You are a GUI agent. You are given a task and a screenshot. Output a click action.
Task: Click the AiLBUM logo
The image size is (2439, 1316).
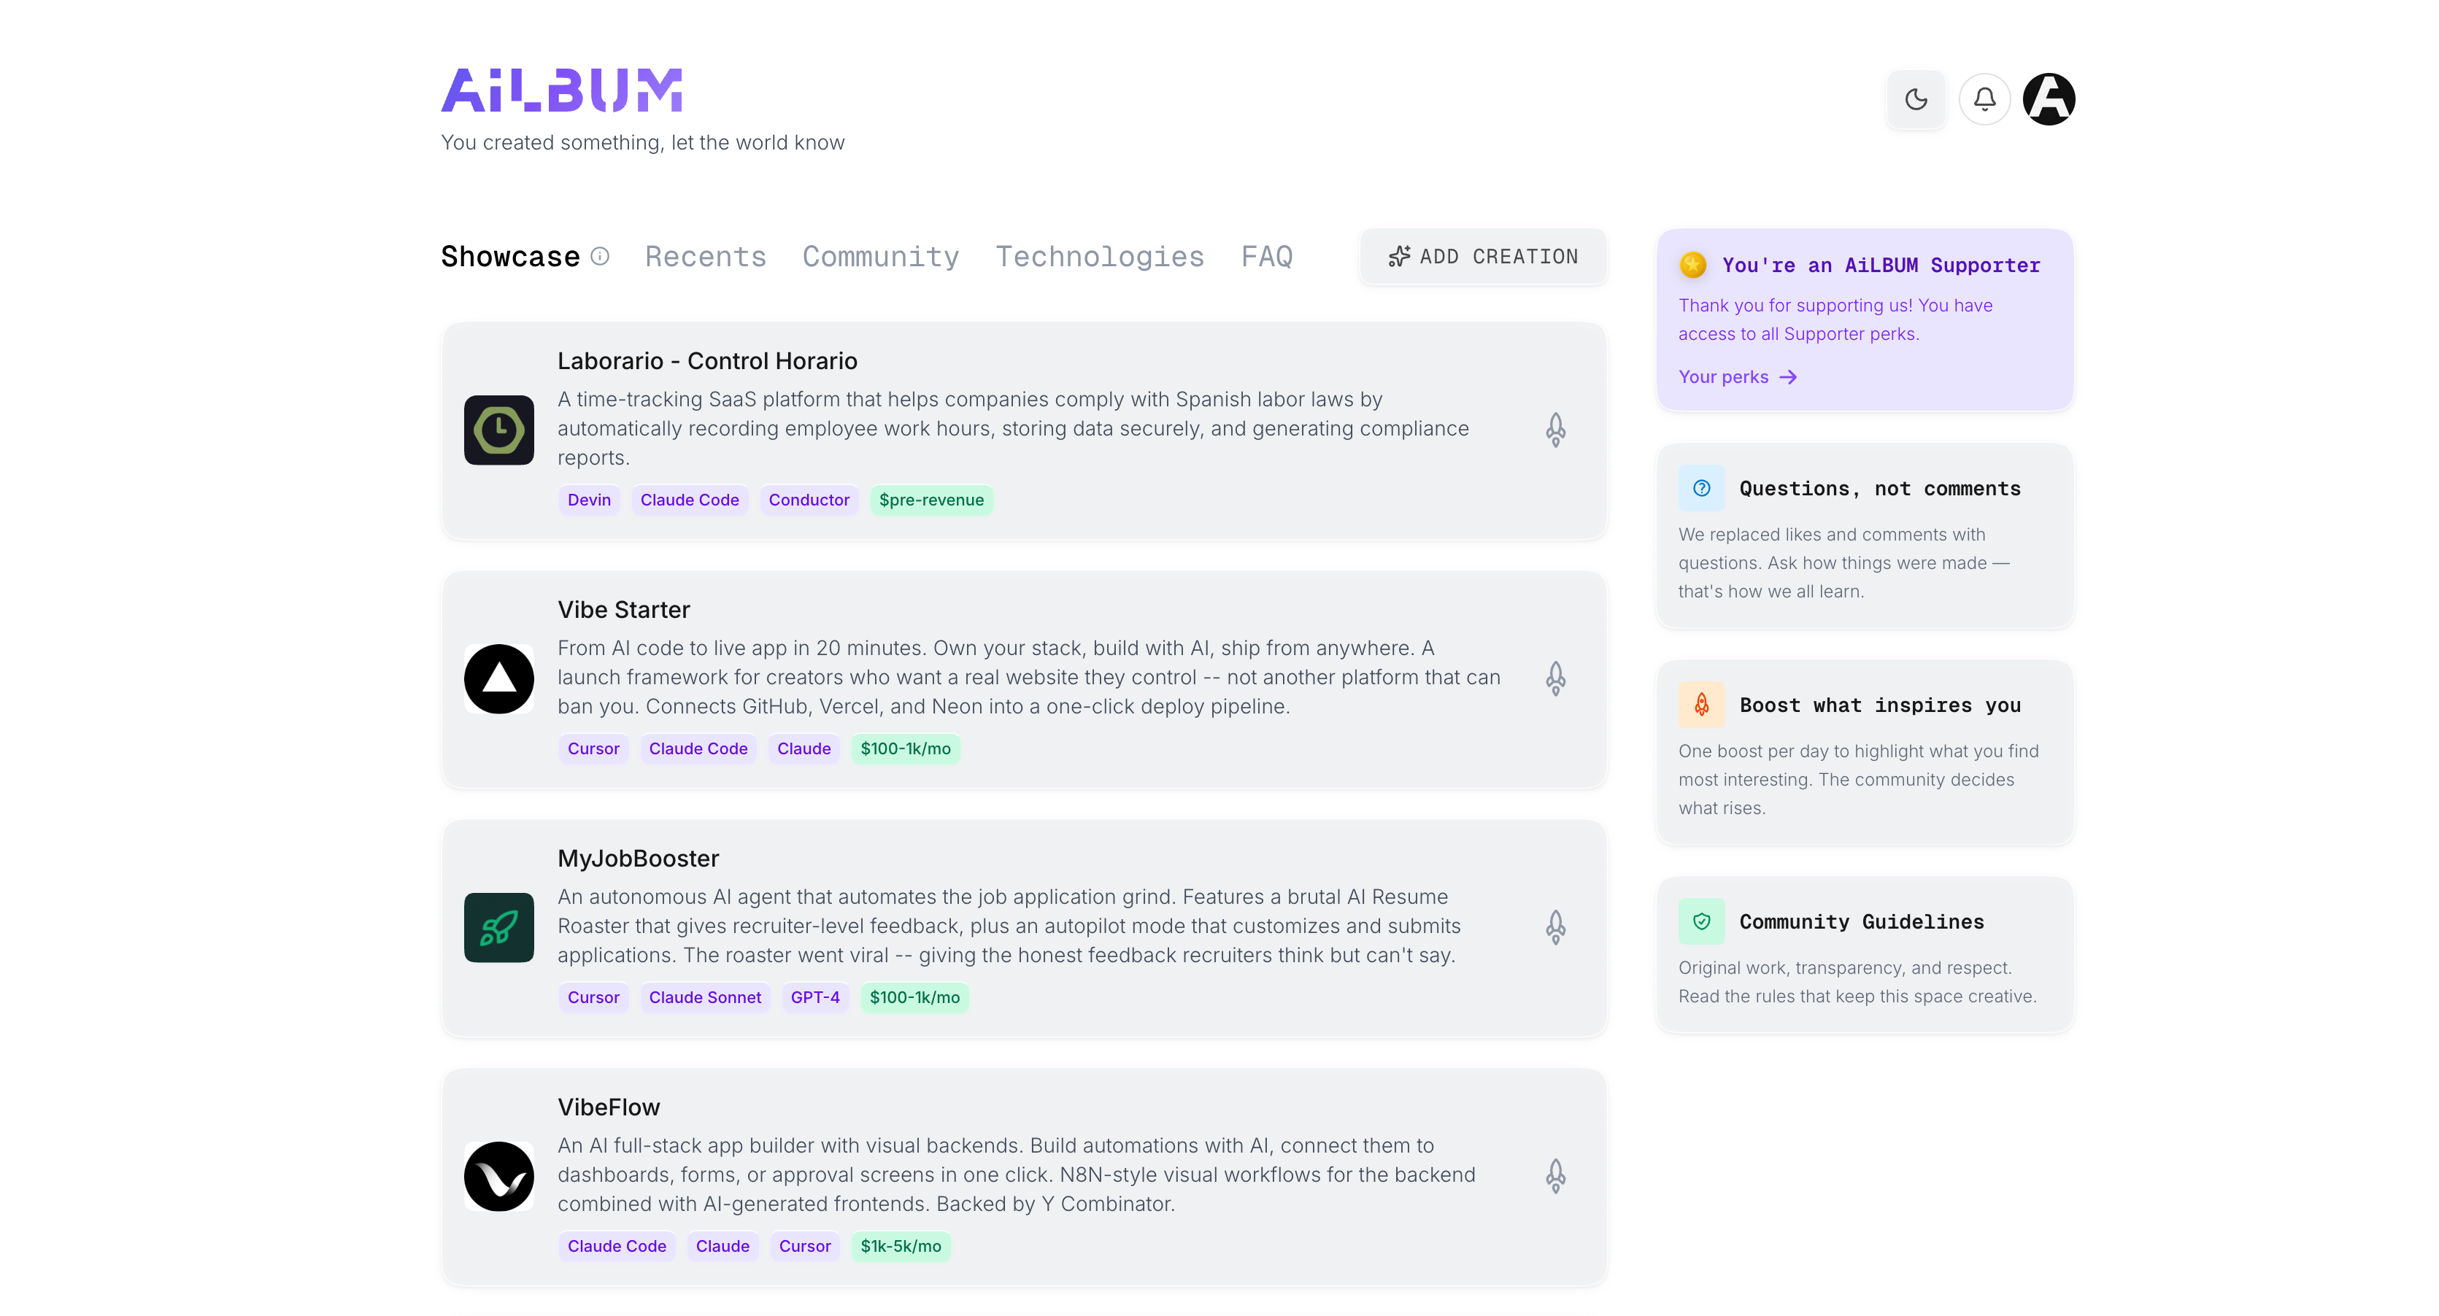point(561,91)
